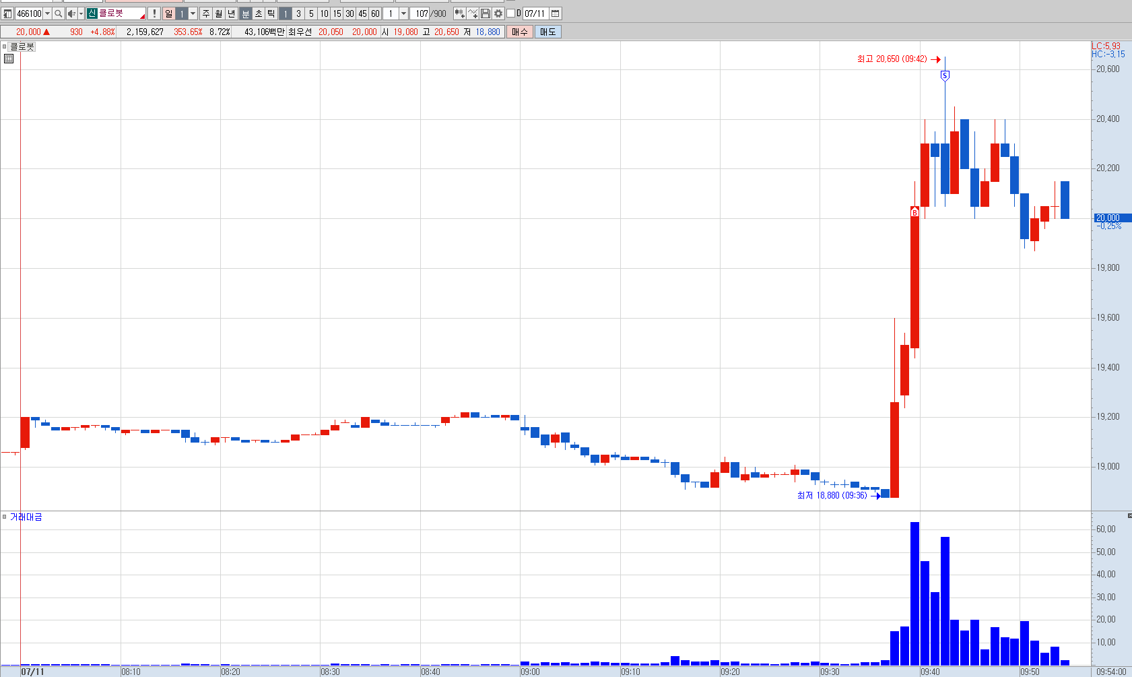Viewport: 1132px width, 677px height.
Task: Click the 매도 sell button
Action: pos(547,32)
